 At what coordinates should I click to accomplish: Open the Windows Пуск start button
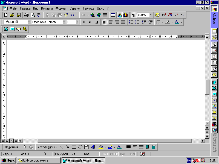point(8,160)
